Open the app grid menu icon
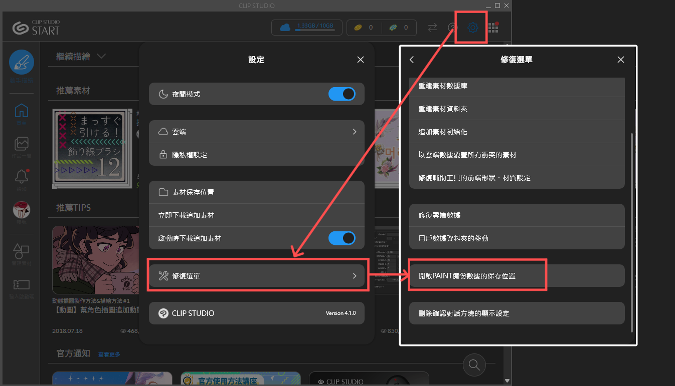 pyautogui.click(x=493, y=28)
